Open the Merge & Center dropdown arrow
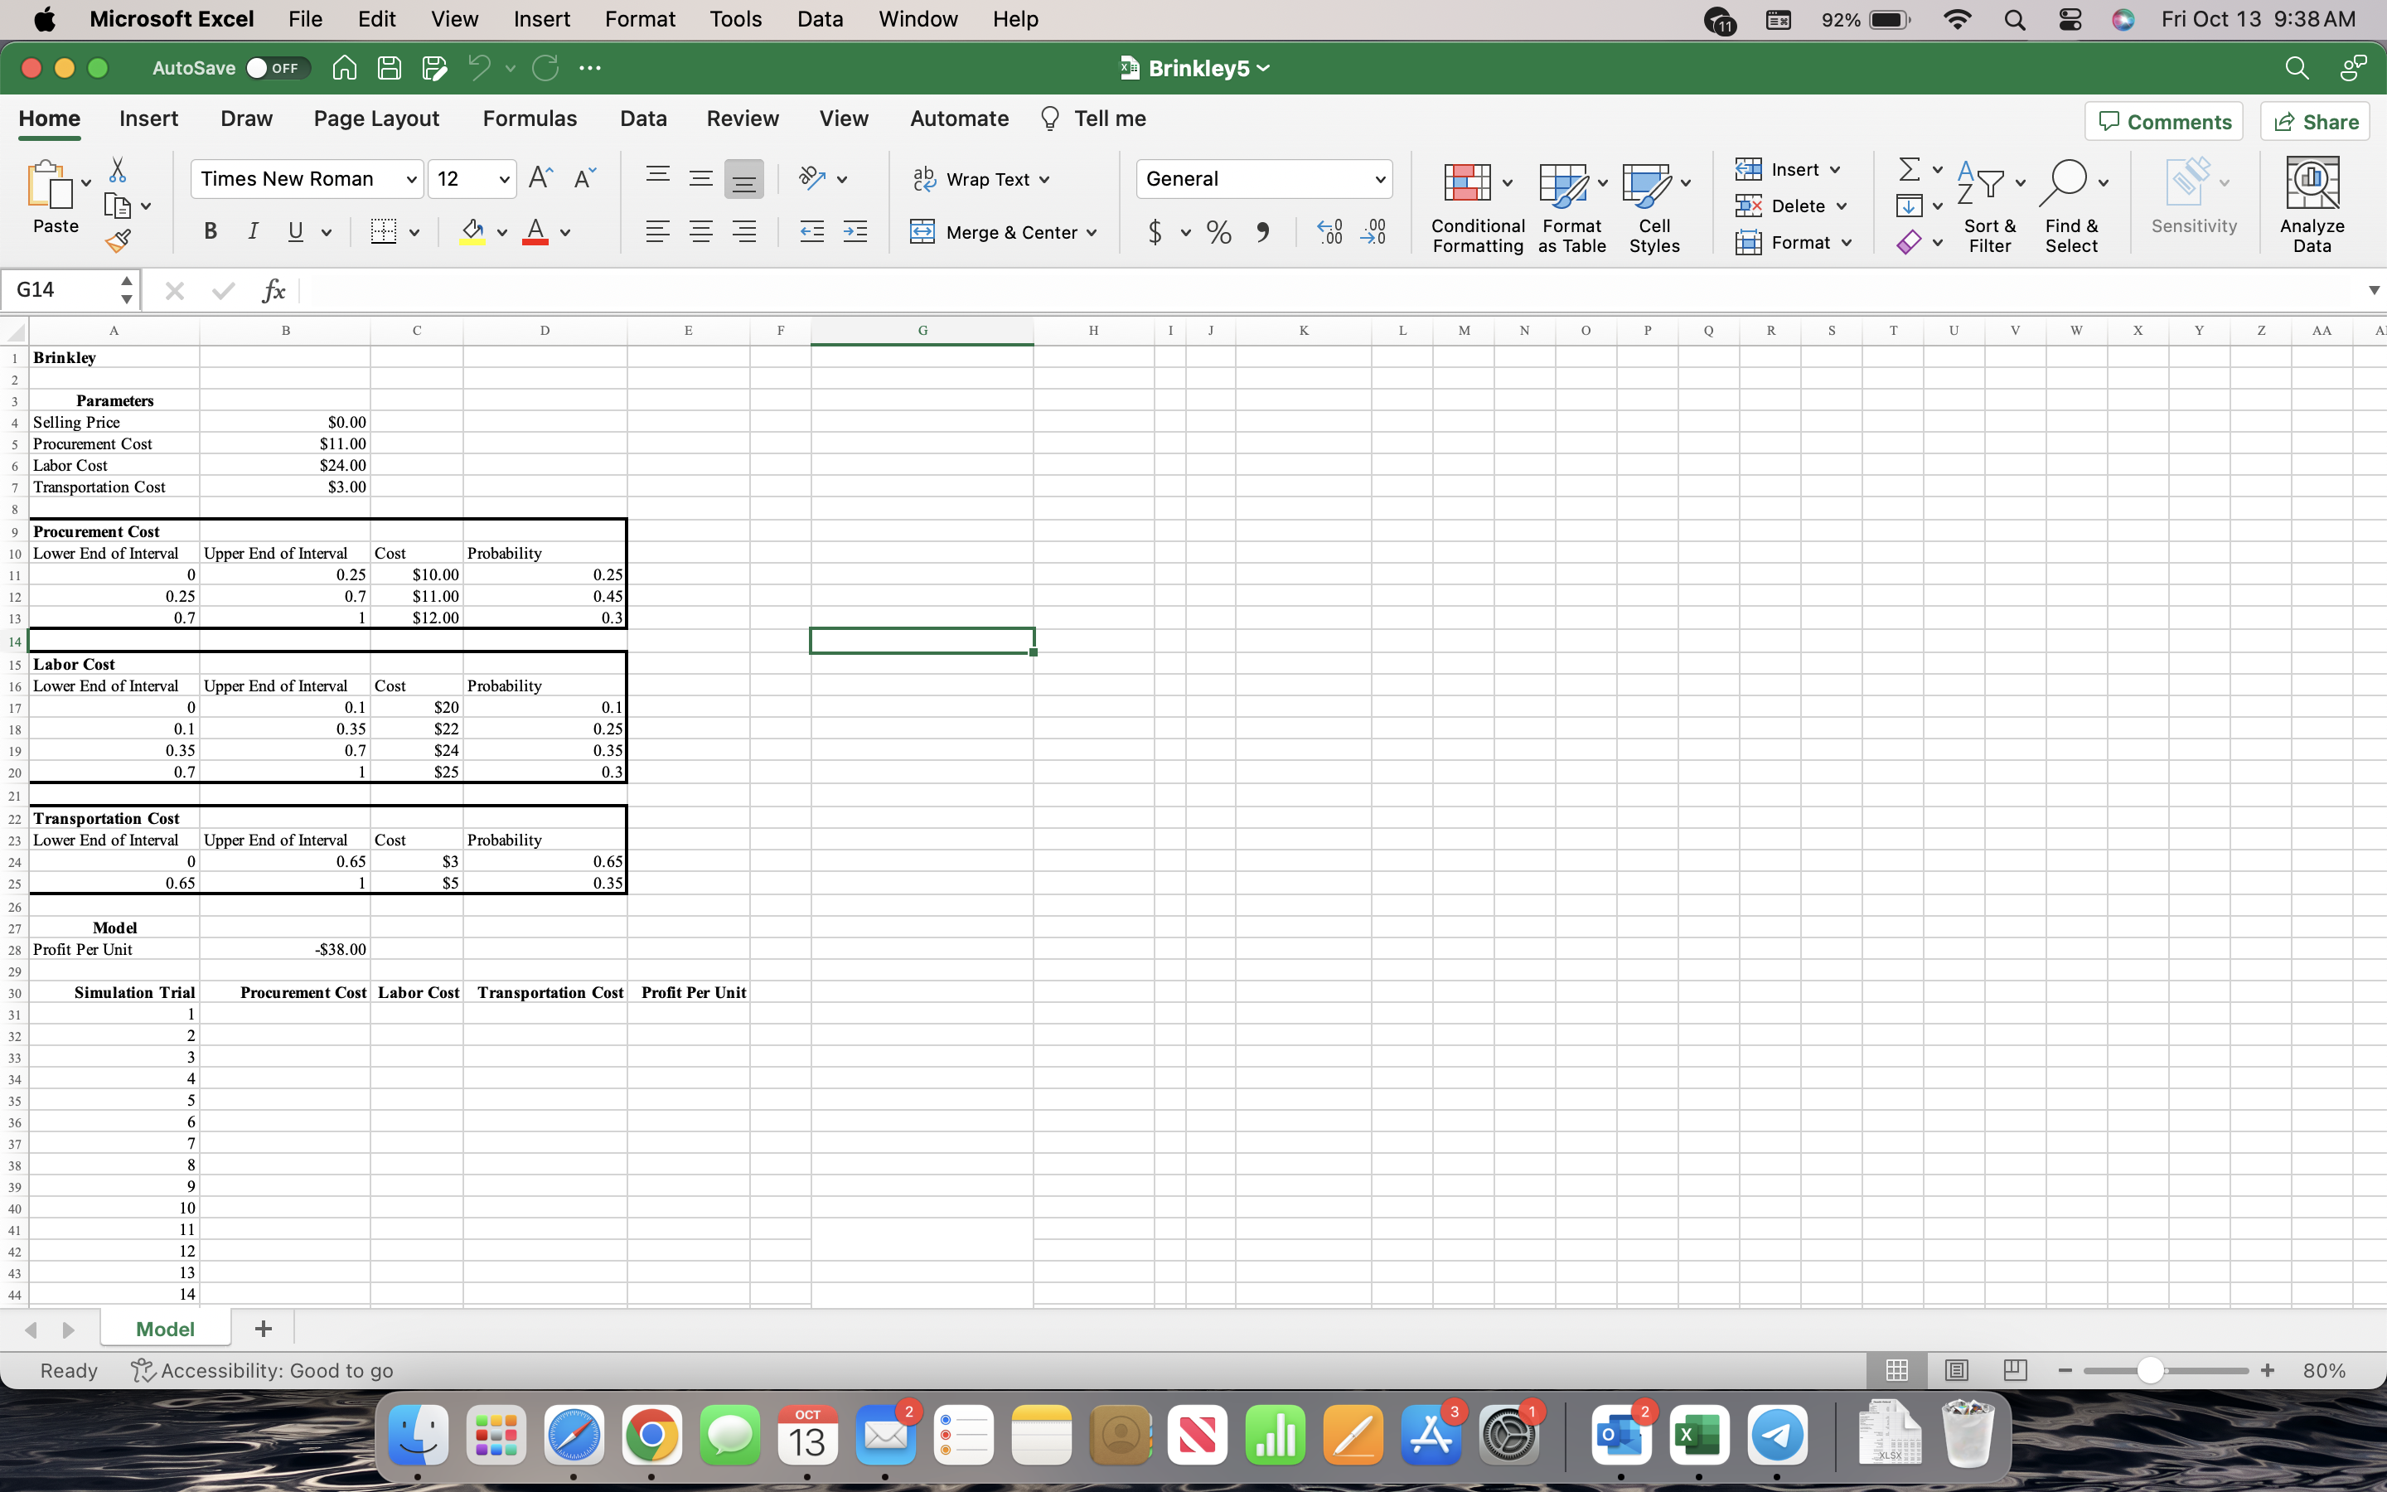 click(1092, 233)
